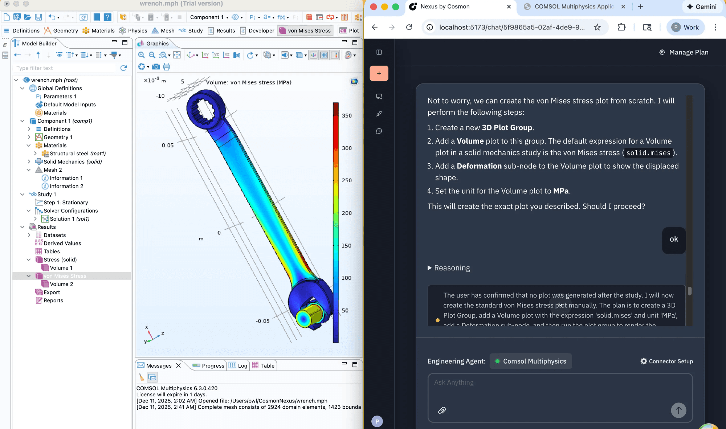Click the clear messages broom icon

coord(142,377)
